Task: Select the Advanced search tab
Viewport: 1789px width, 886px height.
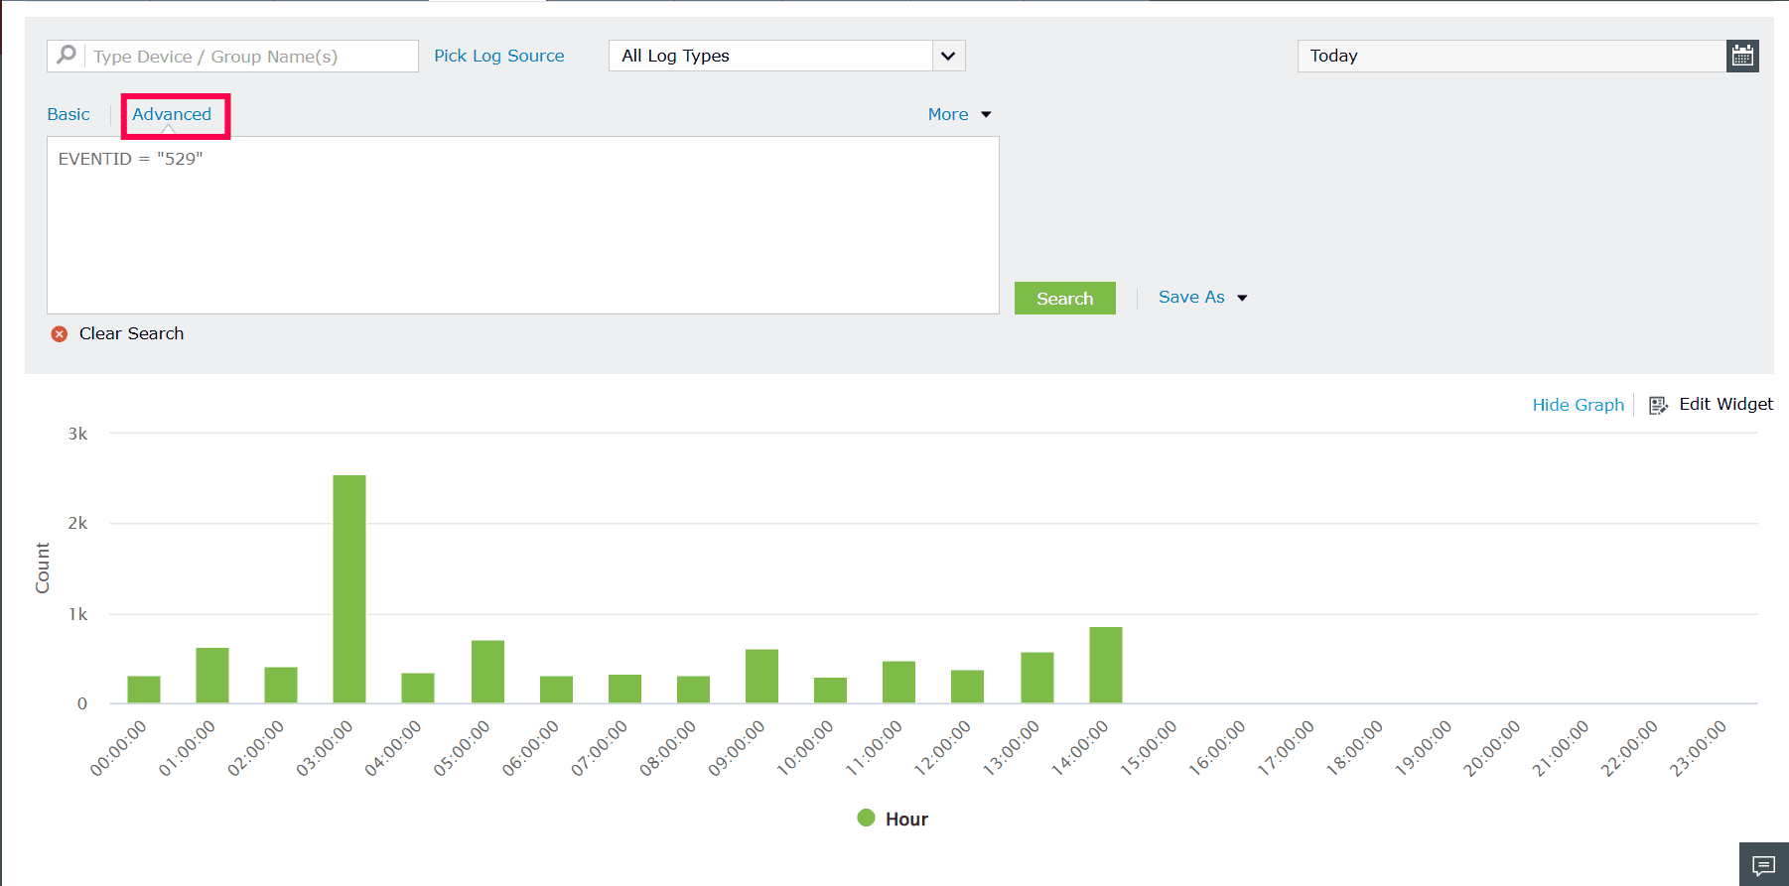Action: coord(172,114)
